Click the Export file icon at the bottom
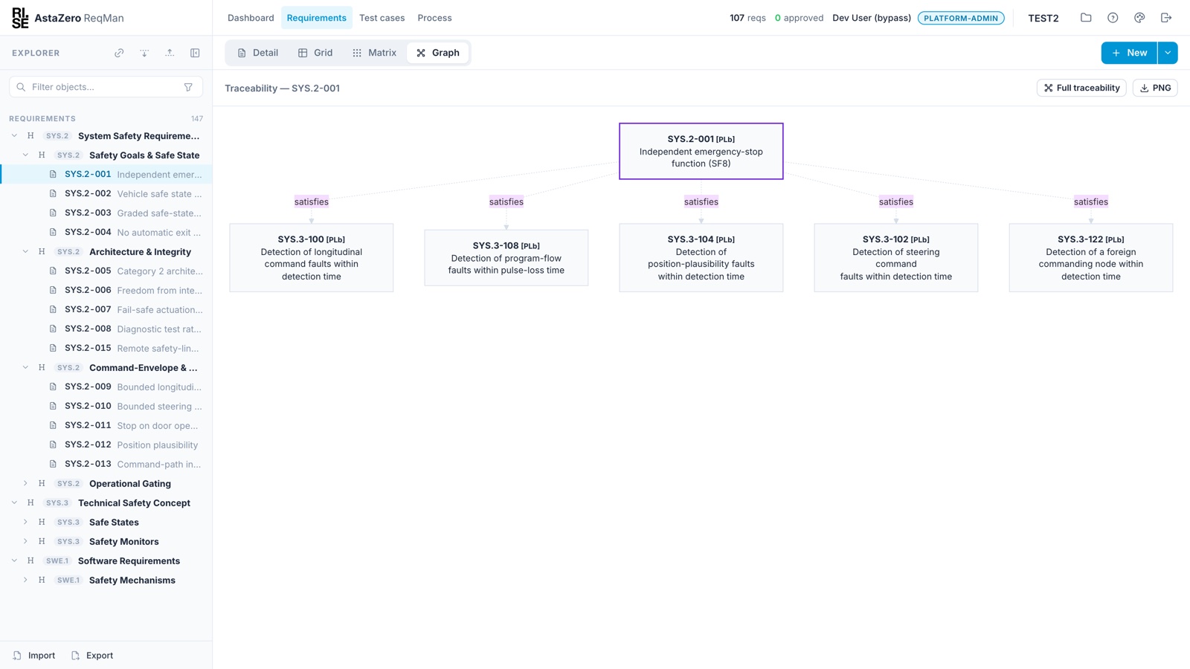 pyautogui.click(x=75, y=655)
